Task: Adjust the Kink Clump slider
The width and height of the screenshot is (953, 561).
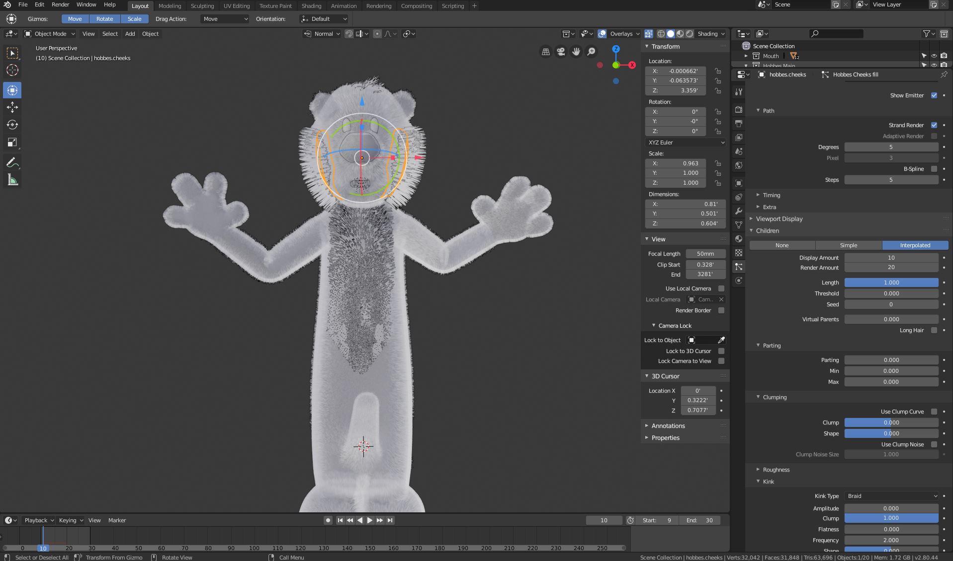Action: click(x=891, y=518)
